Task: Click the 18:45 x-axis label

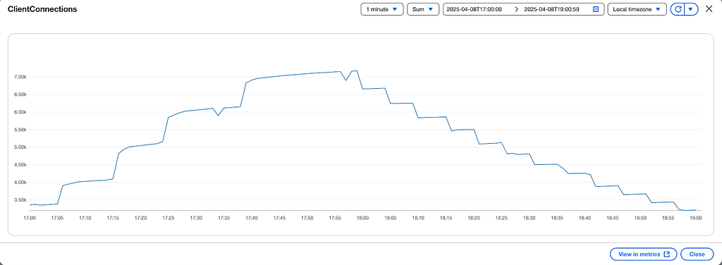Action: click(x=613, y=218)
